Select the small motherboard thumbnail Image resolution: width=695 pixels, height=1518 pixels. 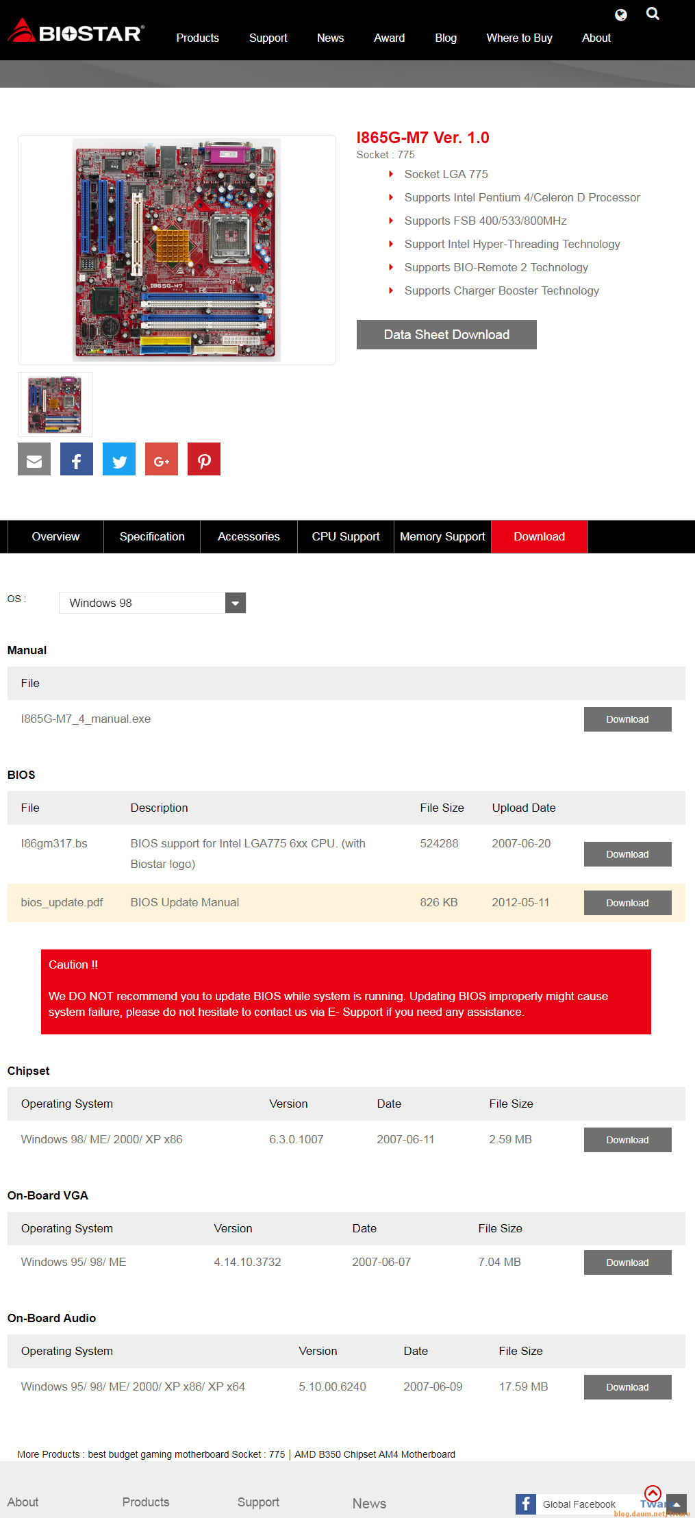coord(55,404)
